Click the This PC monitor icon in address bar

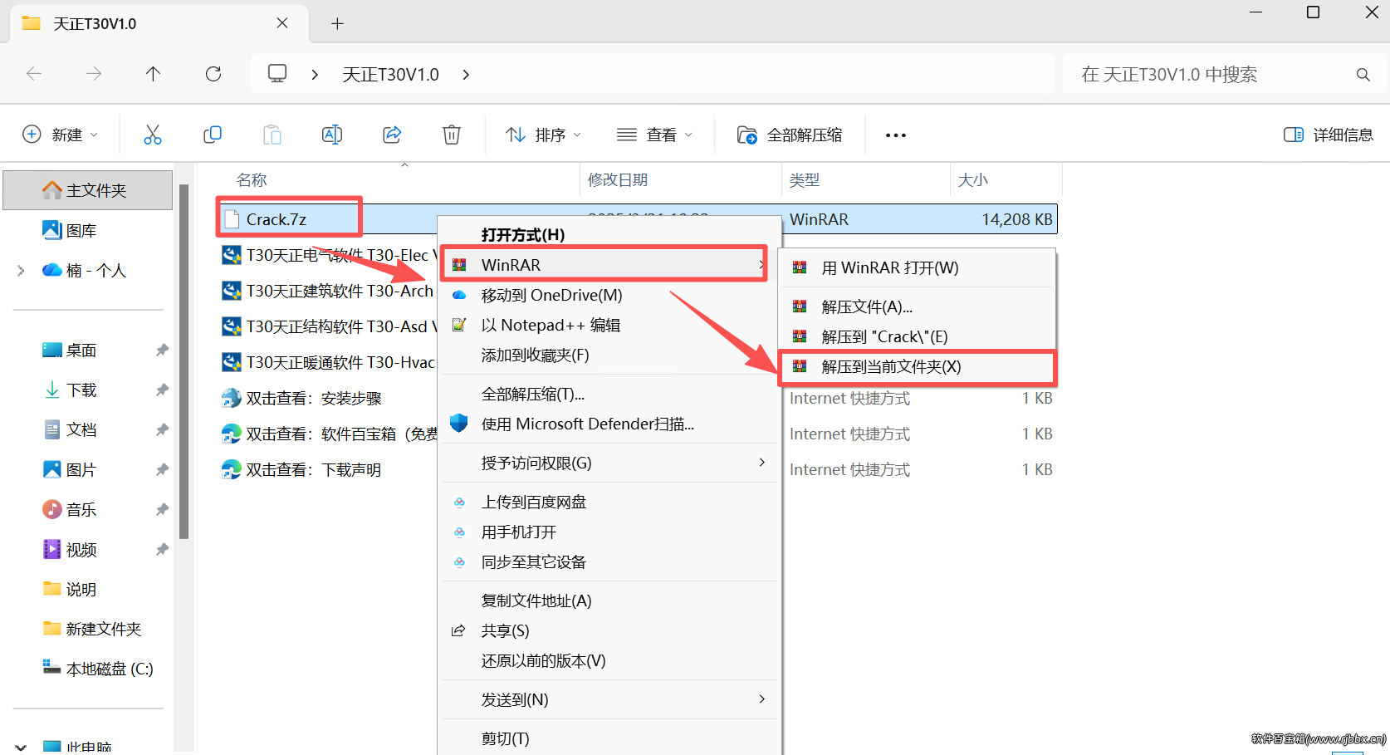[277, 74]
